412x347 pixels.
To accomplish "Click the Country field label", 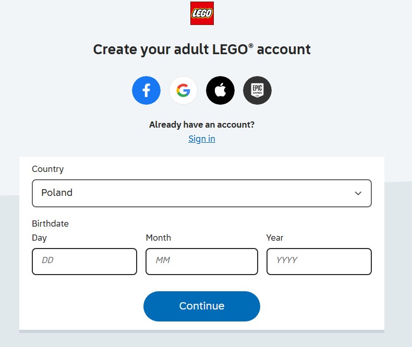I will (x=47, y=169).
